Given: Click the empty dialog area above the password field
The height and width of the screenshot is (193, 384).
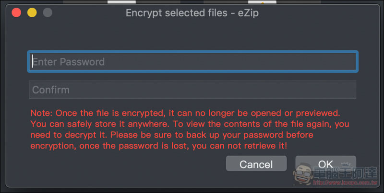Looking at the screenshot, I should pos(193,35).
